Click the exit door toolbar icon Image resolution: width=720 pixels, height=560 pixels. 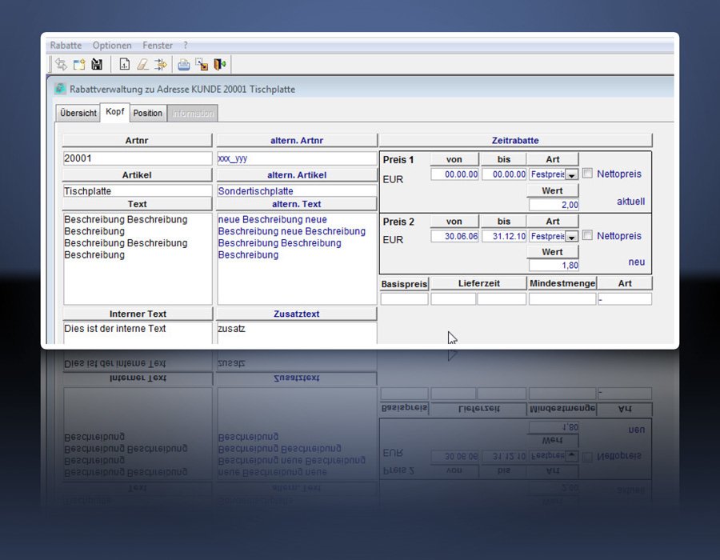tap(219, 65)
